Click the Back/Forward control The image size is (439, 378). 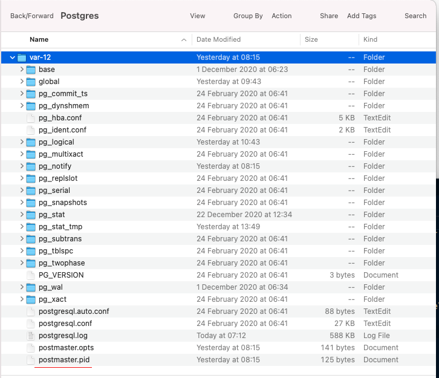point(32,16)
